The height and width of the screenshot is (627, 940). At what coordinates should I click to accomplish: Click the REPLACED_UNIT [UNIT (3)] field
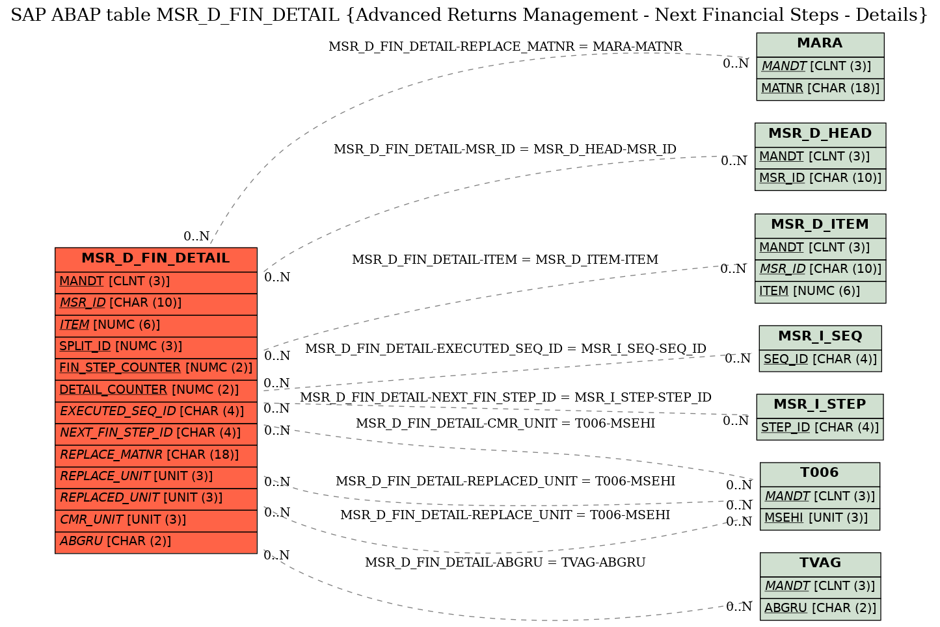pyautogui.click(x=156, y=498)
